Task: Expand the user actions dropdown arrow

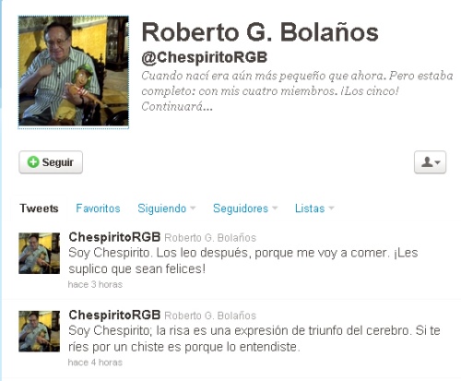Action: (x=438, y=162)
